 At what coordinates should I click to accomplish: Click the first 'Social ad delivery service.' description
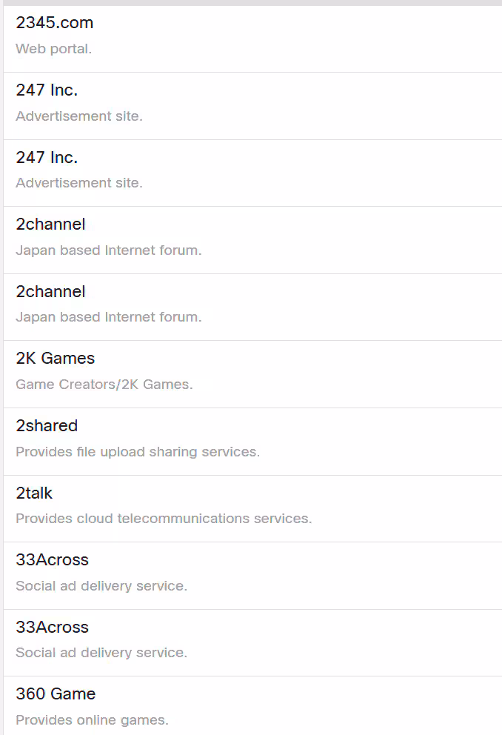coord(101,586)
